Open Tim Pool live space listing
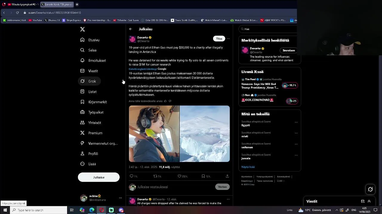This screenshot has height=214, width=382. point(269,84)
